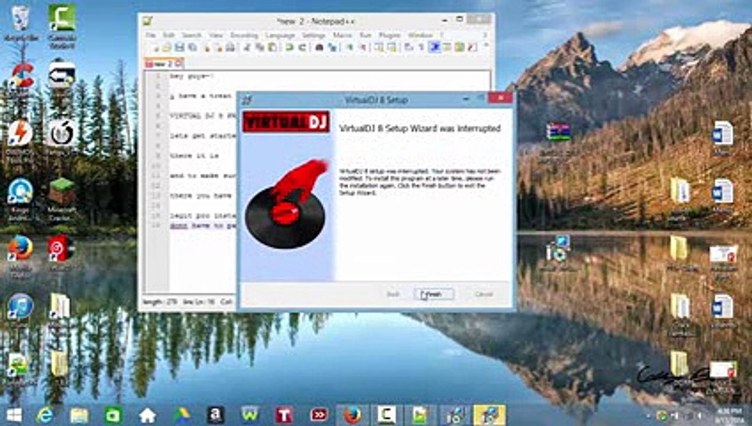Open the Recycle Bin desktop icon
The image size is (752, 426).
coord(21,24)
